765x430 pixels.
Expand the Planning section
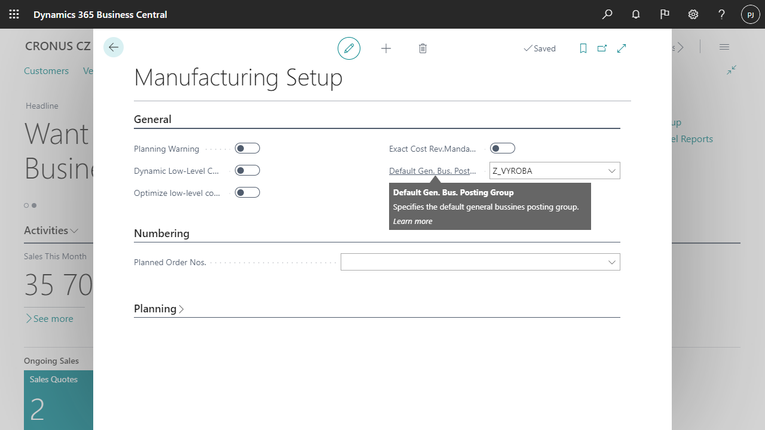click(159, 309)
